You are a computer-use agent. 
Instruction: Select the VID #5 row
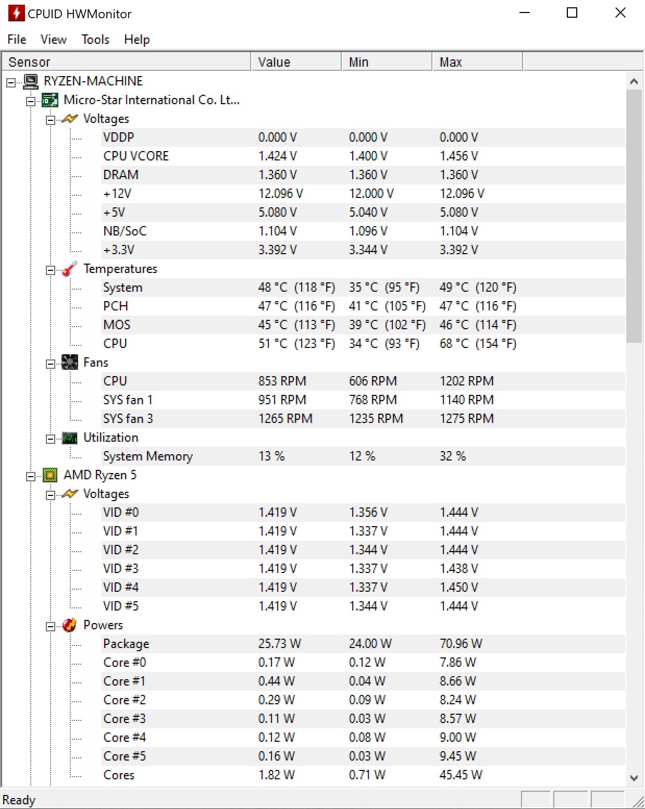tap(364, 606)
